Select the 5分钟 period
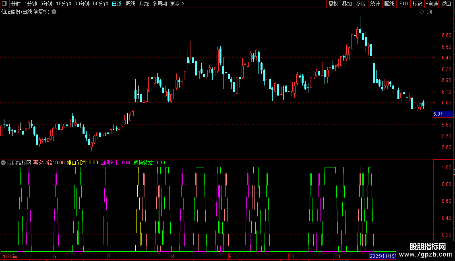Screen dimensions: 455x261 coord(46,4)
